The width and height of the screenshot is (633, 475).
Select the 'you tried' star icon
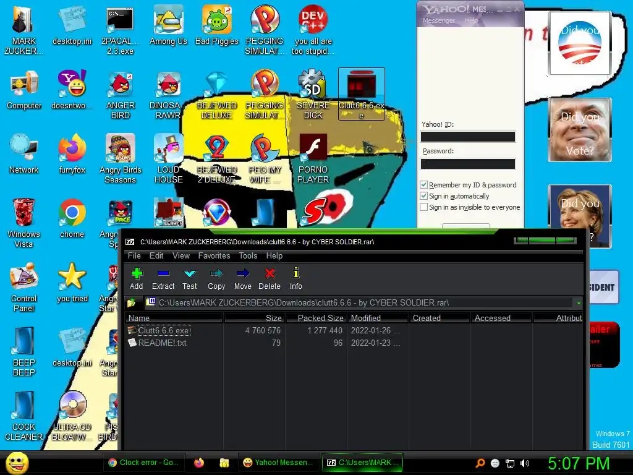pyautogui.click(x=72, y=282)
